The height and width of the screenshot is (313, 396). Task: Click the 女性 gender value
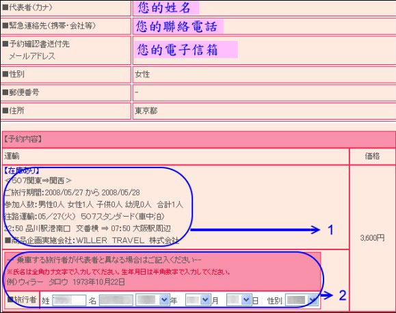click(142, 74)
